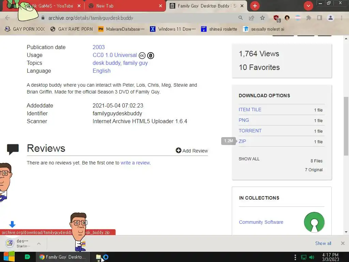The height and width of the screenshot is (262, 349).
Task: Open the Windows Start button
Action: click(x=9, y=257)
